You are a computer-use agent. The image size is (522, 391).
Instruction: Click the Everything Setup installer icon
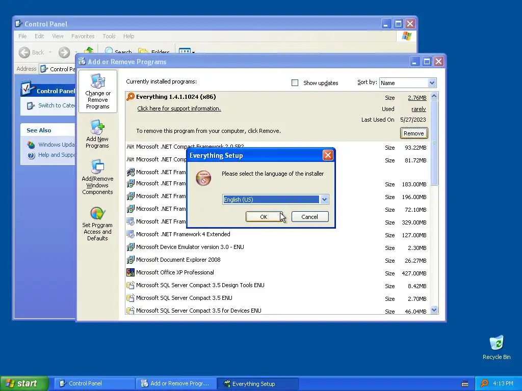click(203, 178)
